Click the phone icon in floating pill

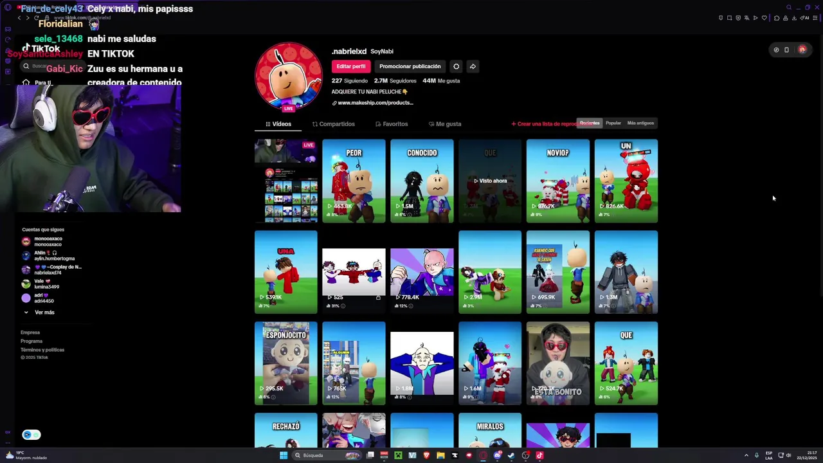pyautogui.click(x=786, y=50)
